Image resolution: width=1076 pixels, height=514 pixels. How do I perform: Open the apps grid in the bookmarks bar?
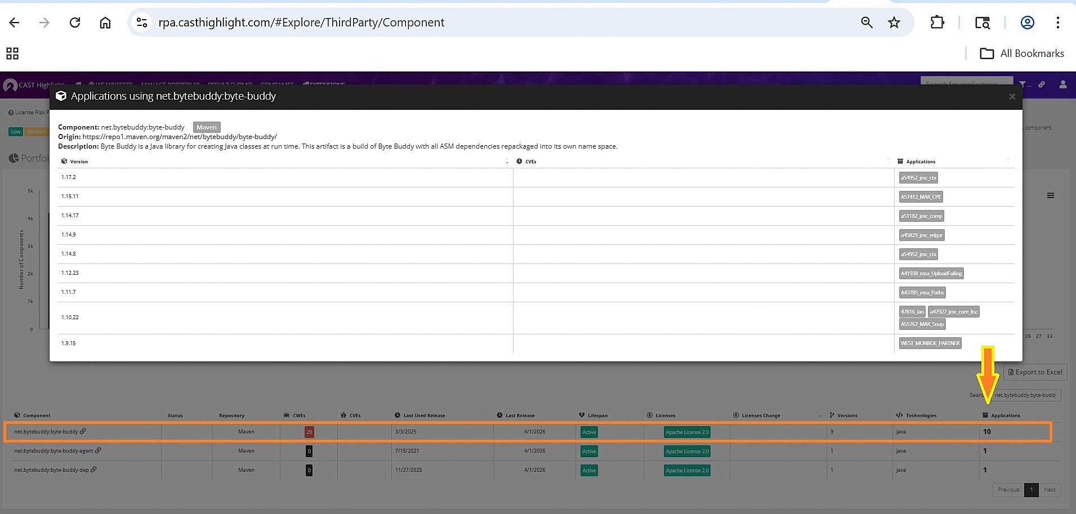point(12,53)
